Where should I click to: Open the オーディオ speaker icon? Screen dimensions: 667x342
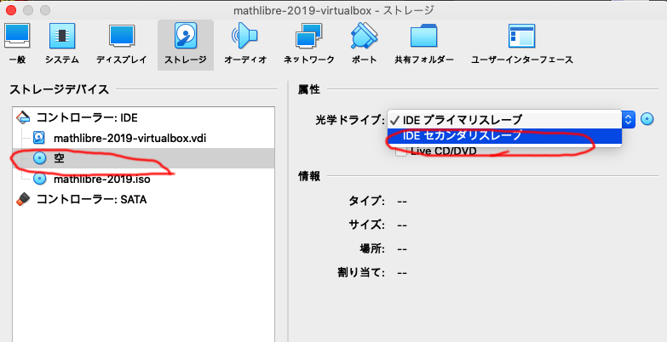pyautogui.click(x=245, y=36)
